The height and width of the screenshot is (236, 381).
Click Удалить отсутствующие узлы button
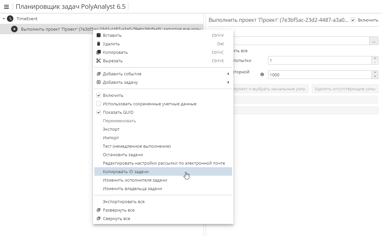[x=345, y=89]
